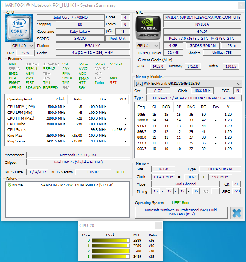Click the tRFC 278 value field

point(236,191)
